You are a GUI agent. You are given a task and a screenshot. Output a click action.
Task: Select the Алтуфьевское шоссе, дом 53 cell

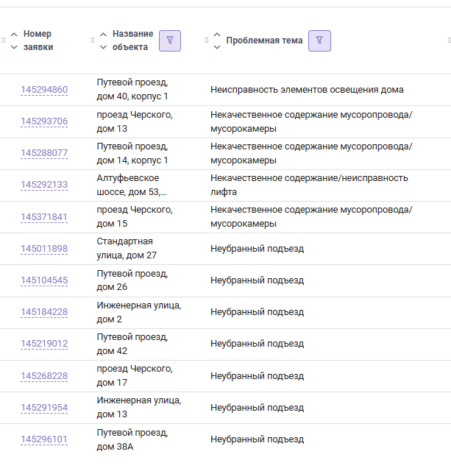(133, 185)
